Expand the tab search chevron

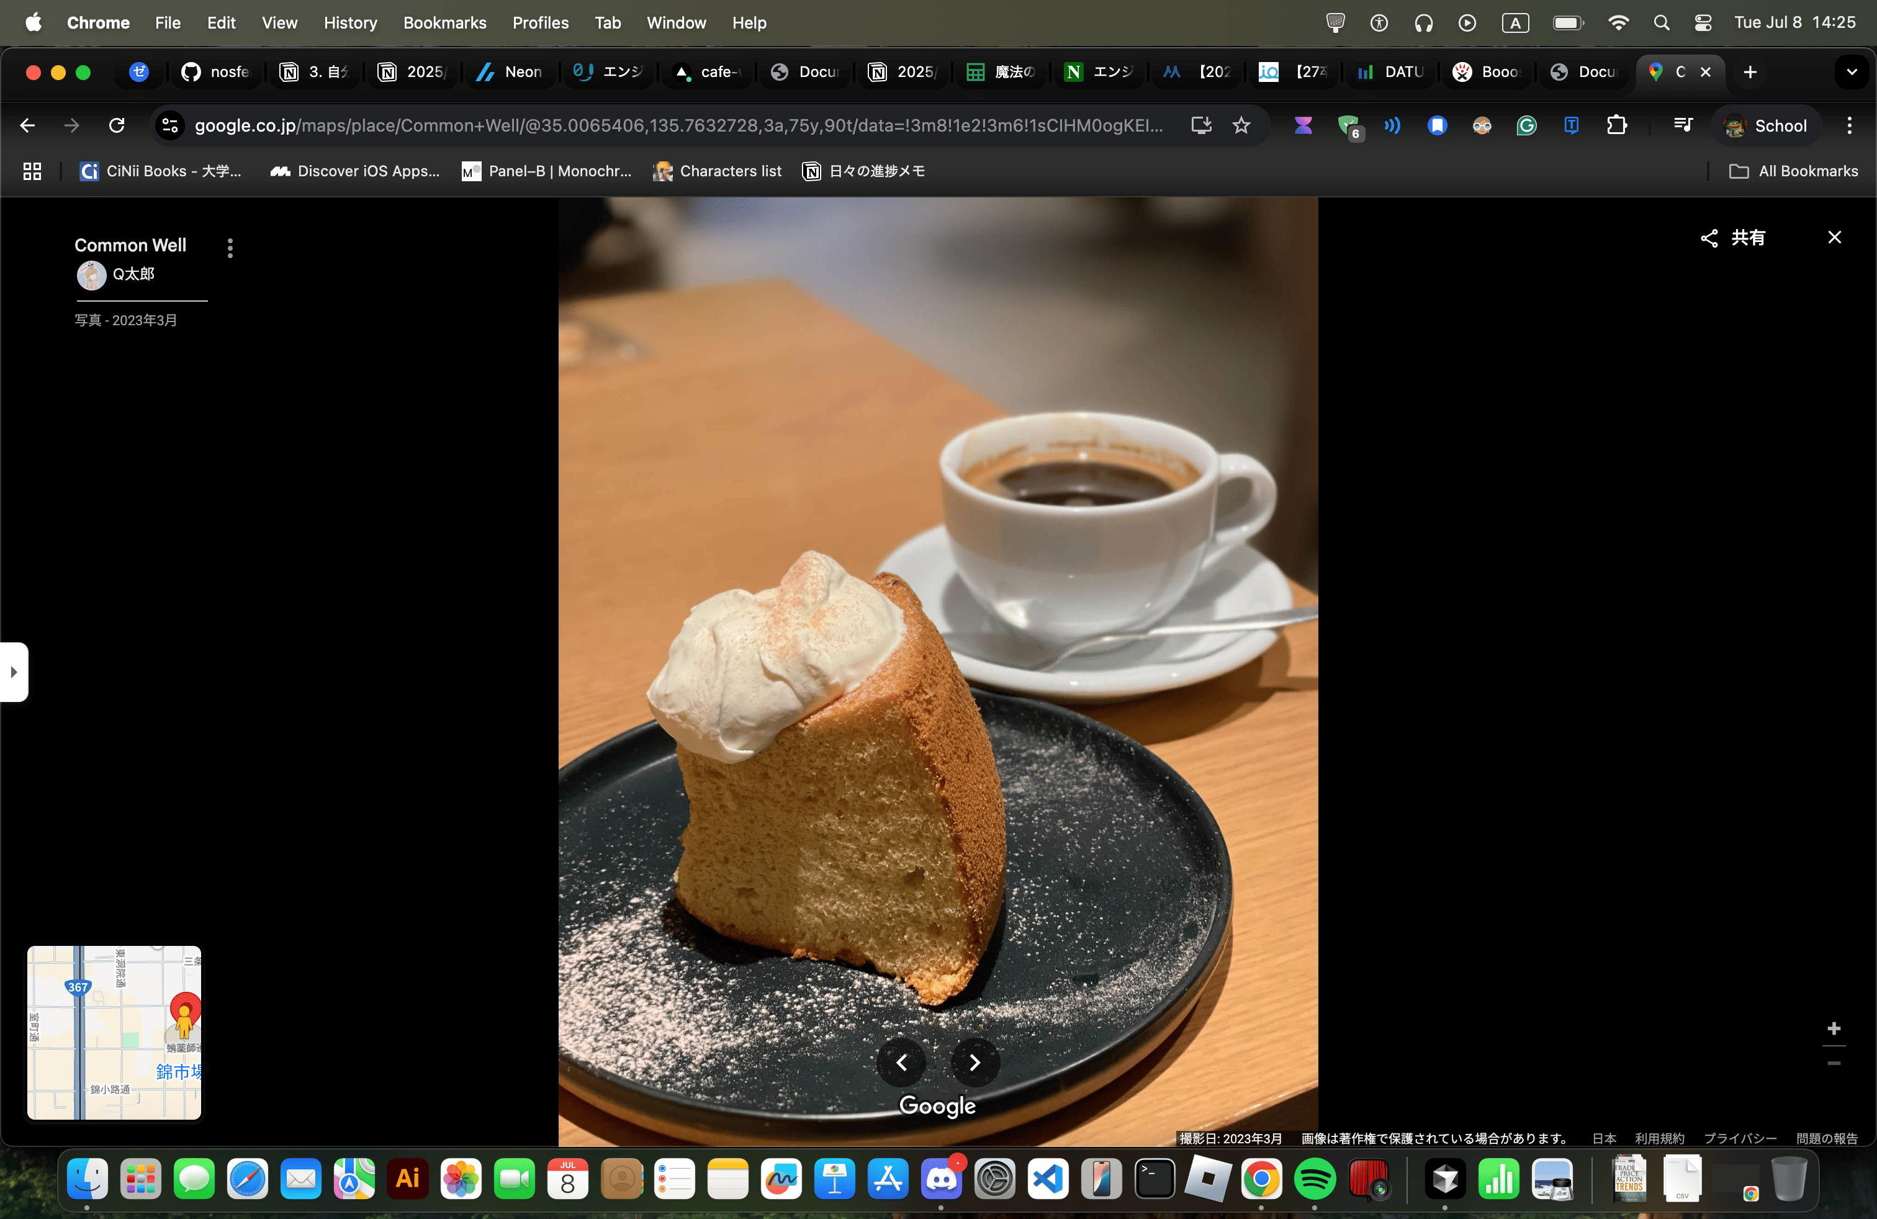(x=1851, y=72)
